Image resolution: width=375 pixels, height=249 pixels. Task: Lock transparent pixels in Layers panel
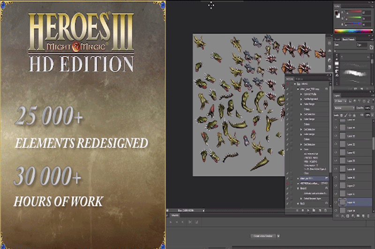point(342,115)
